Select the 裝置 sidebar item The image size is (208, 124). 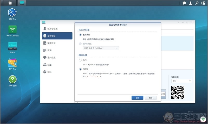tap(57, 65)
